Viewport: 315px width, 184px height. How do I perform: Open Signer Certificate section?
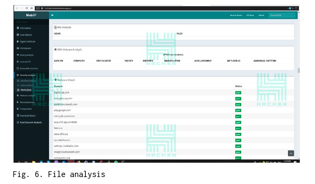coord(27,41)
